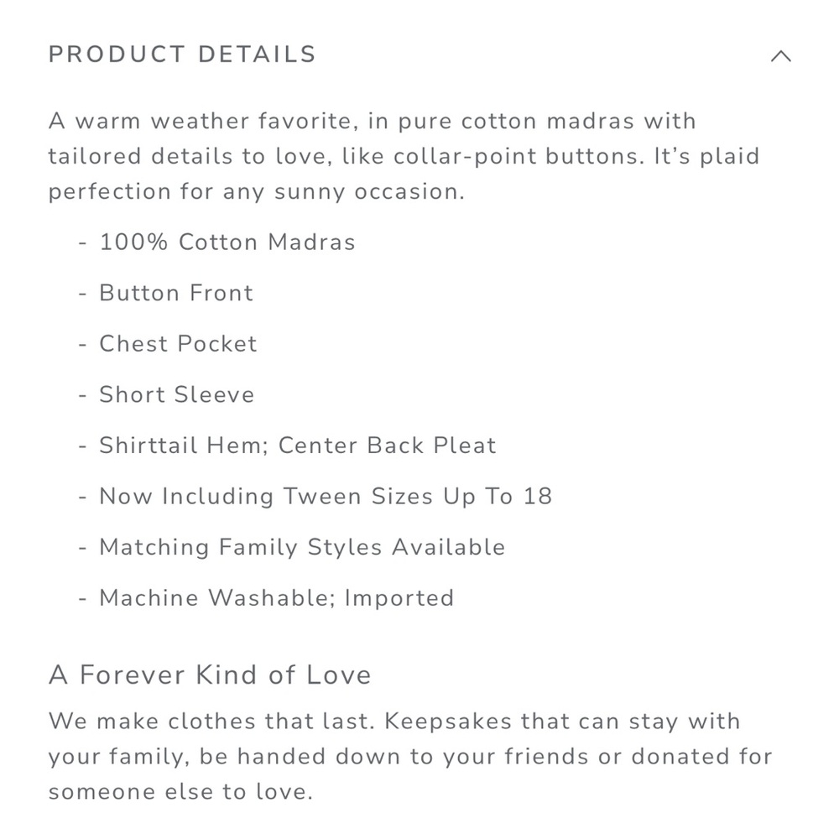Click the sunny occasion phrase
The width and height of the screenshot is (839, 839).
[x=369, y=192]
